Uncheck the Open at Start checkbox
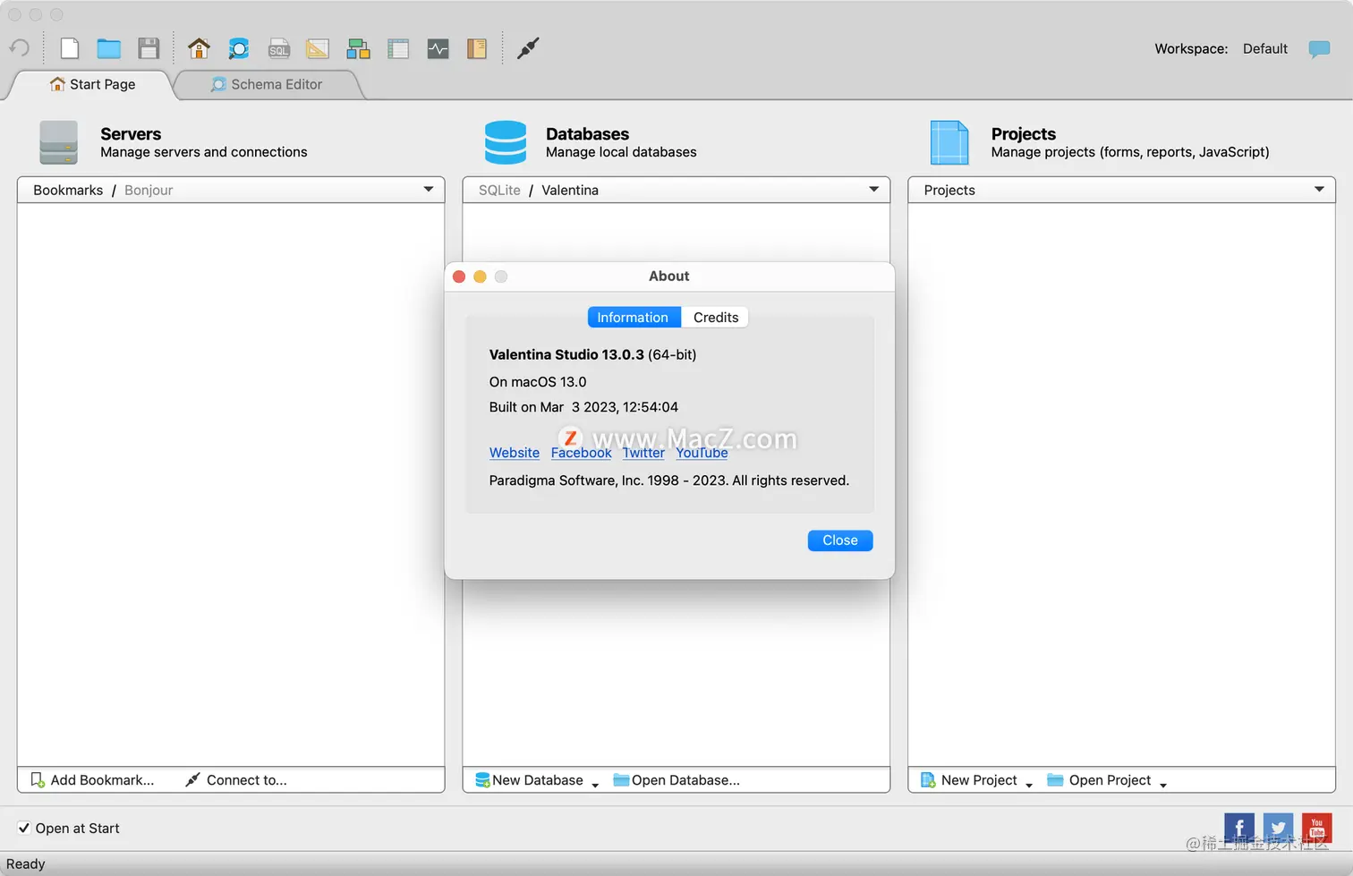 [x=24, y=829]
